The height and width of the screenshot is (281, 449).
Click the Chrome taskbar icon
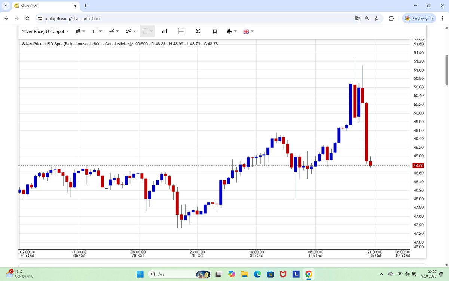pos(309,274)
